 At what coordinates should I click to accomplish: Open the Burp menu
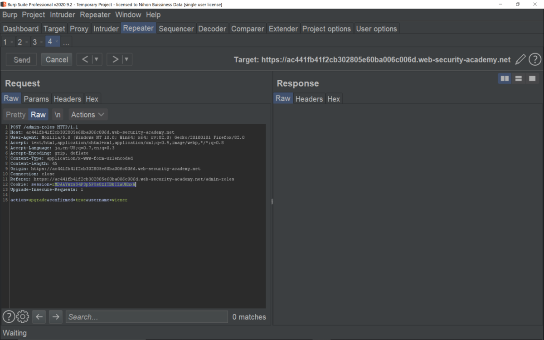click(10, 15)
